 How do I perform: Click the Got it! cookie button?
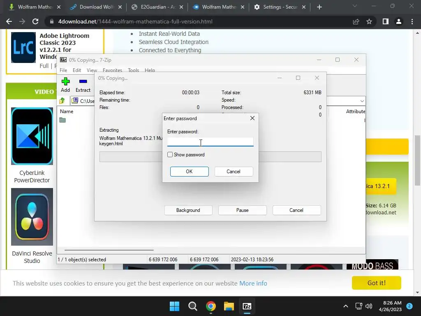coord(377,283)
